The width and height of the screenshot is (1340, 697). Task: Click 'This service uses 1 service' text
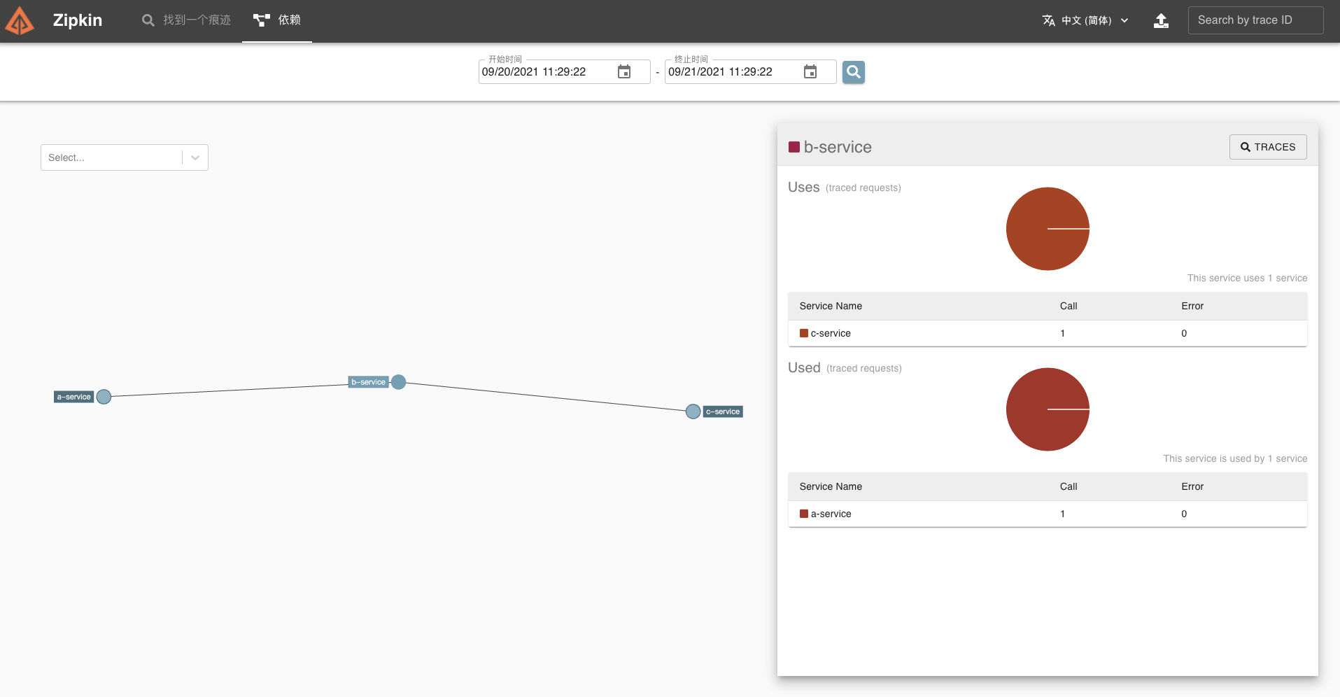click(x=1247, y=278)
